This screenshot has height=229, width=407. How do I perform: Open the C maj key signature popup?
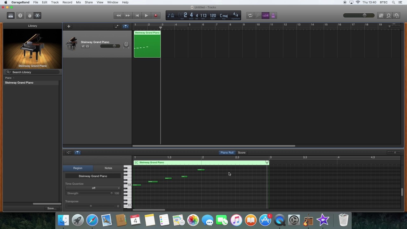pos(224,16)
